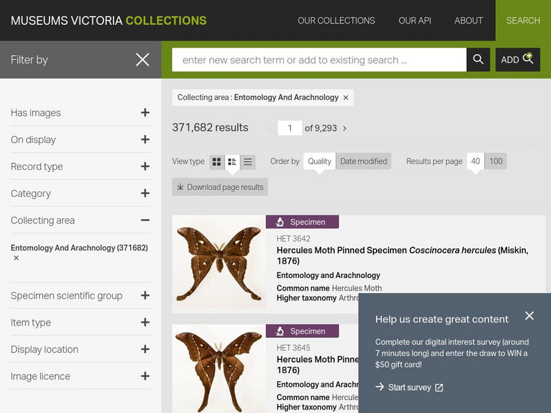Close the survey popup
The image size is (551, 413).
[529, 316]
